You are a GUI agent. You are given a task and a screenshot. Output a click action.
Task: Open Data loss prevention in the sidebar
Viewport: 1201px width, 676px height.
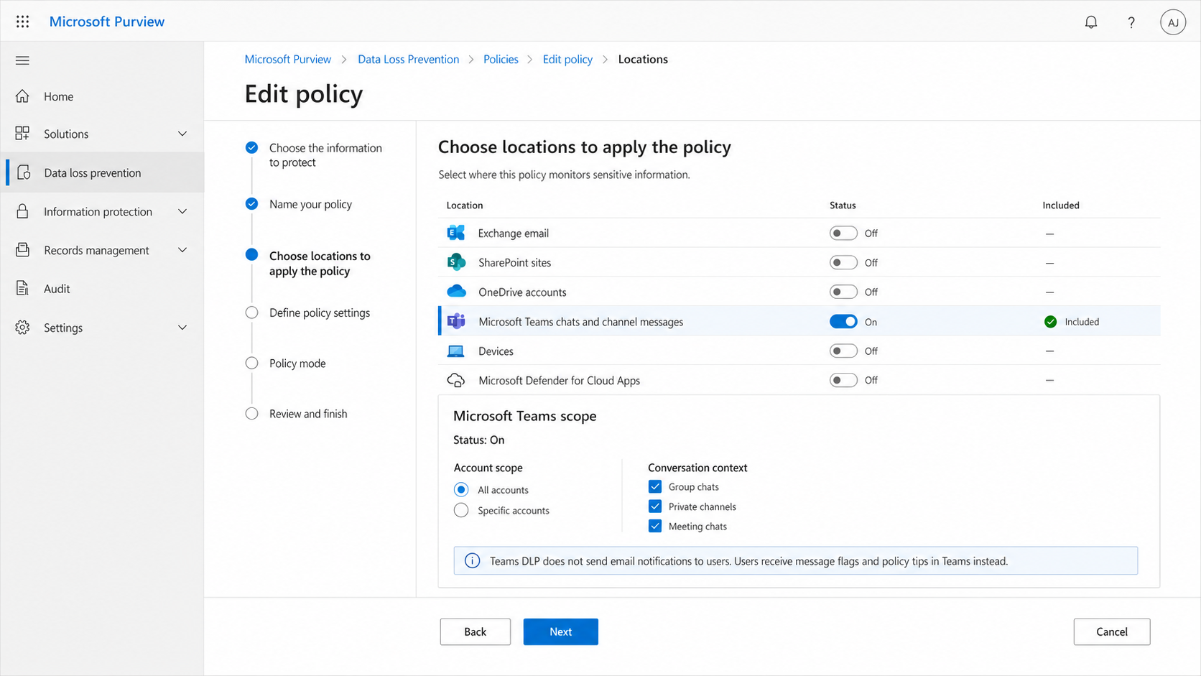[x=102, y=172]
